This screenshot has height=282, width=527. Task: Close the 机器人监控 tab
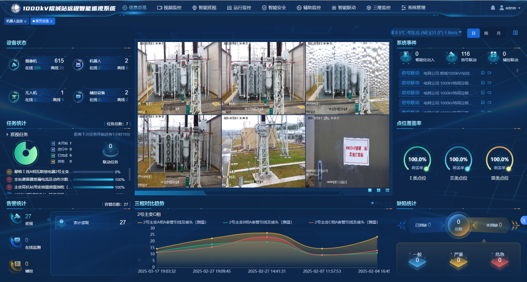click(25, 21)
